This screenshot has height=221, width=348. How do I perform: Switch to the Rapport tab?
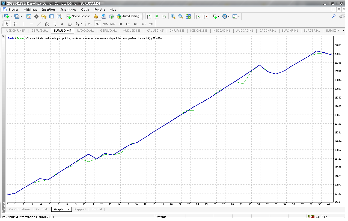[80, 209]
